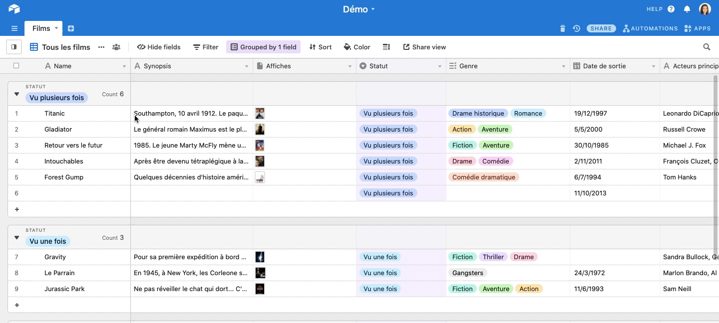This screenshot has height=323, width=719.
Task: Click the Date de sortie calendar field icon
Action: [x=577, y=66]
